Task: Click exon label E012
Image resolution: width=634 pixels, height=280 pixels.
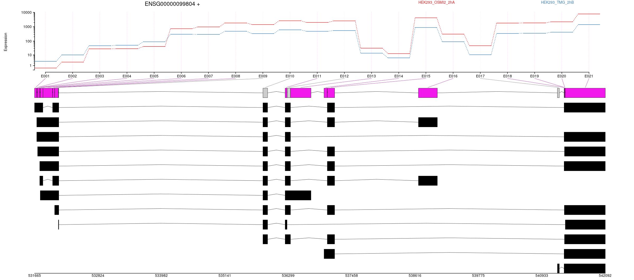Action: click(x=344, y=76)
